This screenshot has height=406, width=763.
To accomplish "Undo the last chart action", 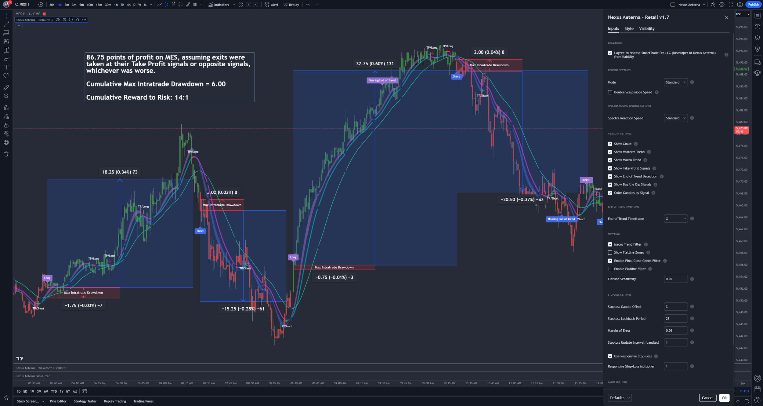I will 308,5.
